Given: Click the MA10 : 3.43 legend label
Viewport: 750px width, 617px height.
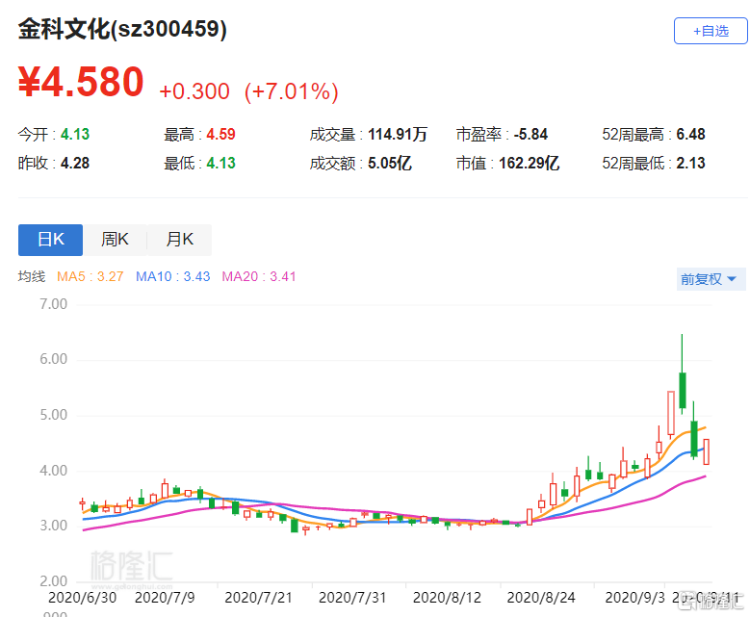Looking at the screenshot, I should coord(172,276).
